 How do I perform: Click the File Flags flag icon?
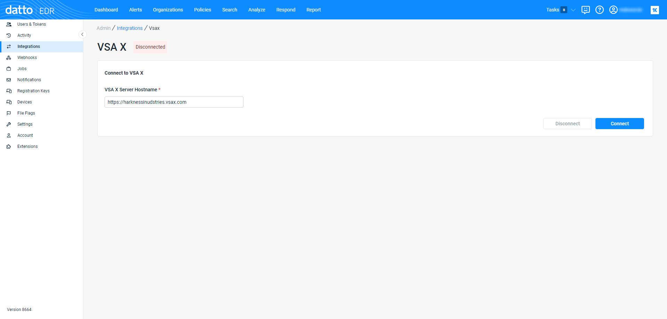coord(9,113)
